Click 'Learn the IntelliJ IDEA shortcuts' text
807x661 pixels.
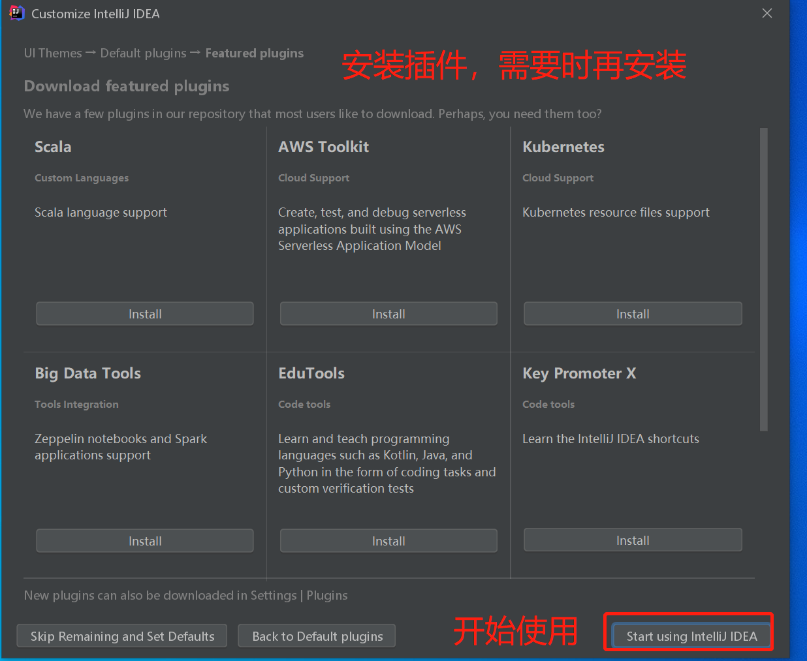click(x=610, y=439)
